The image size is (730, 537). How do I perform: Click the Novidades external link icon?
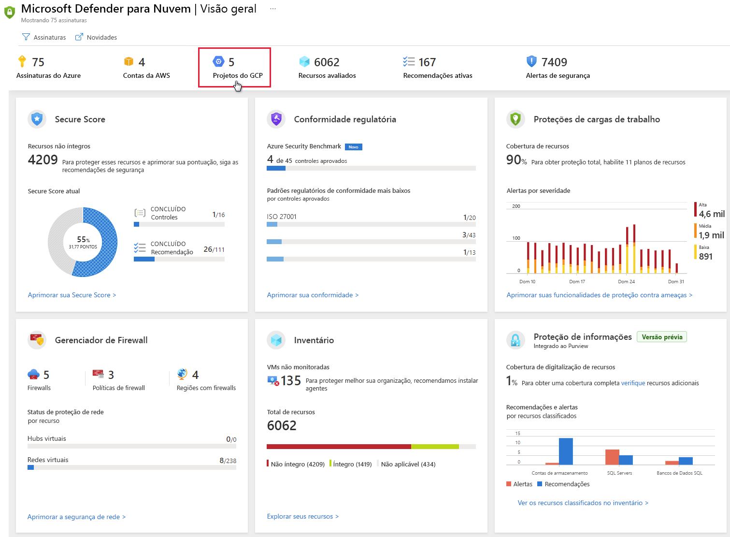pos(79,37)
